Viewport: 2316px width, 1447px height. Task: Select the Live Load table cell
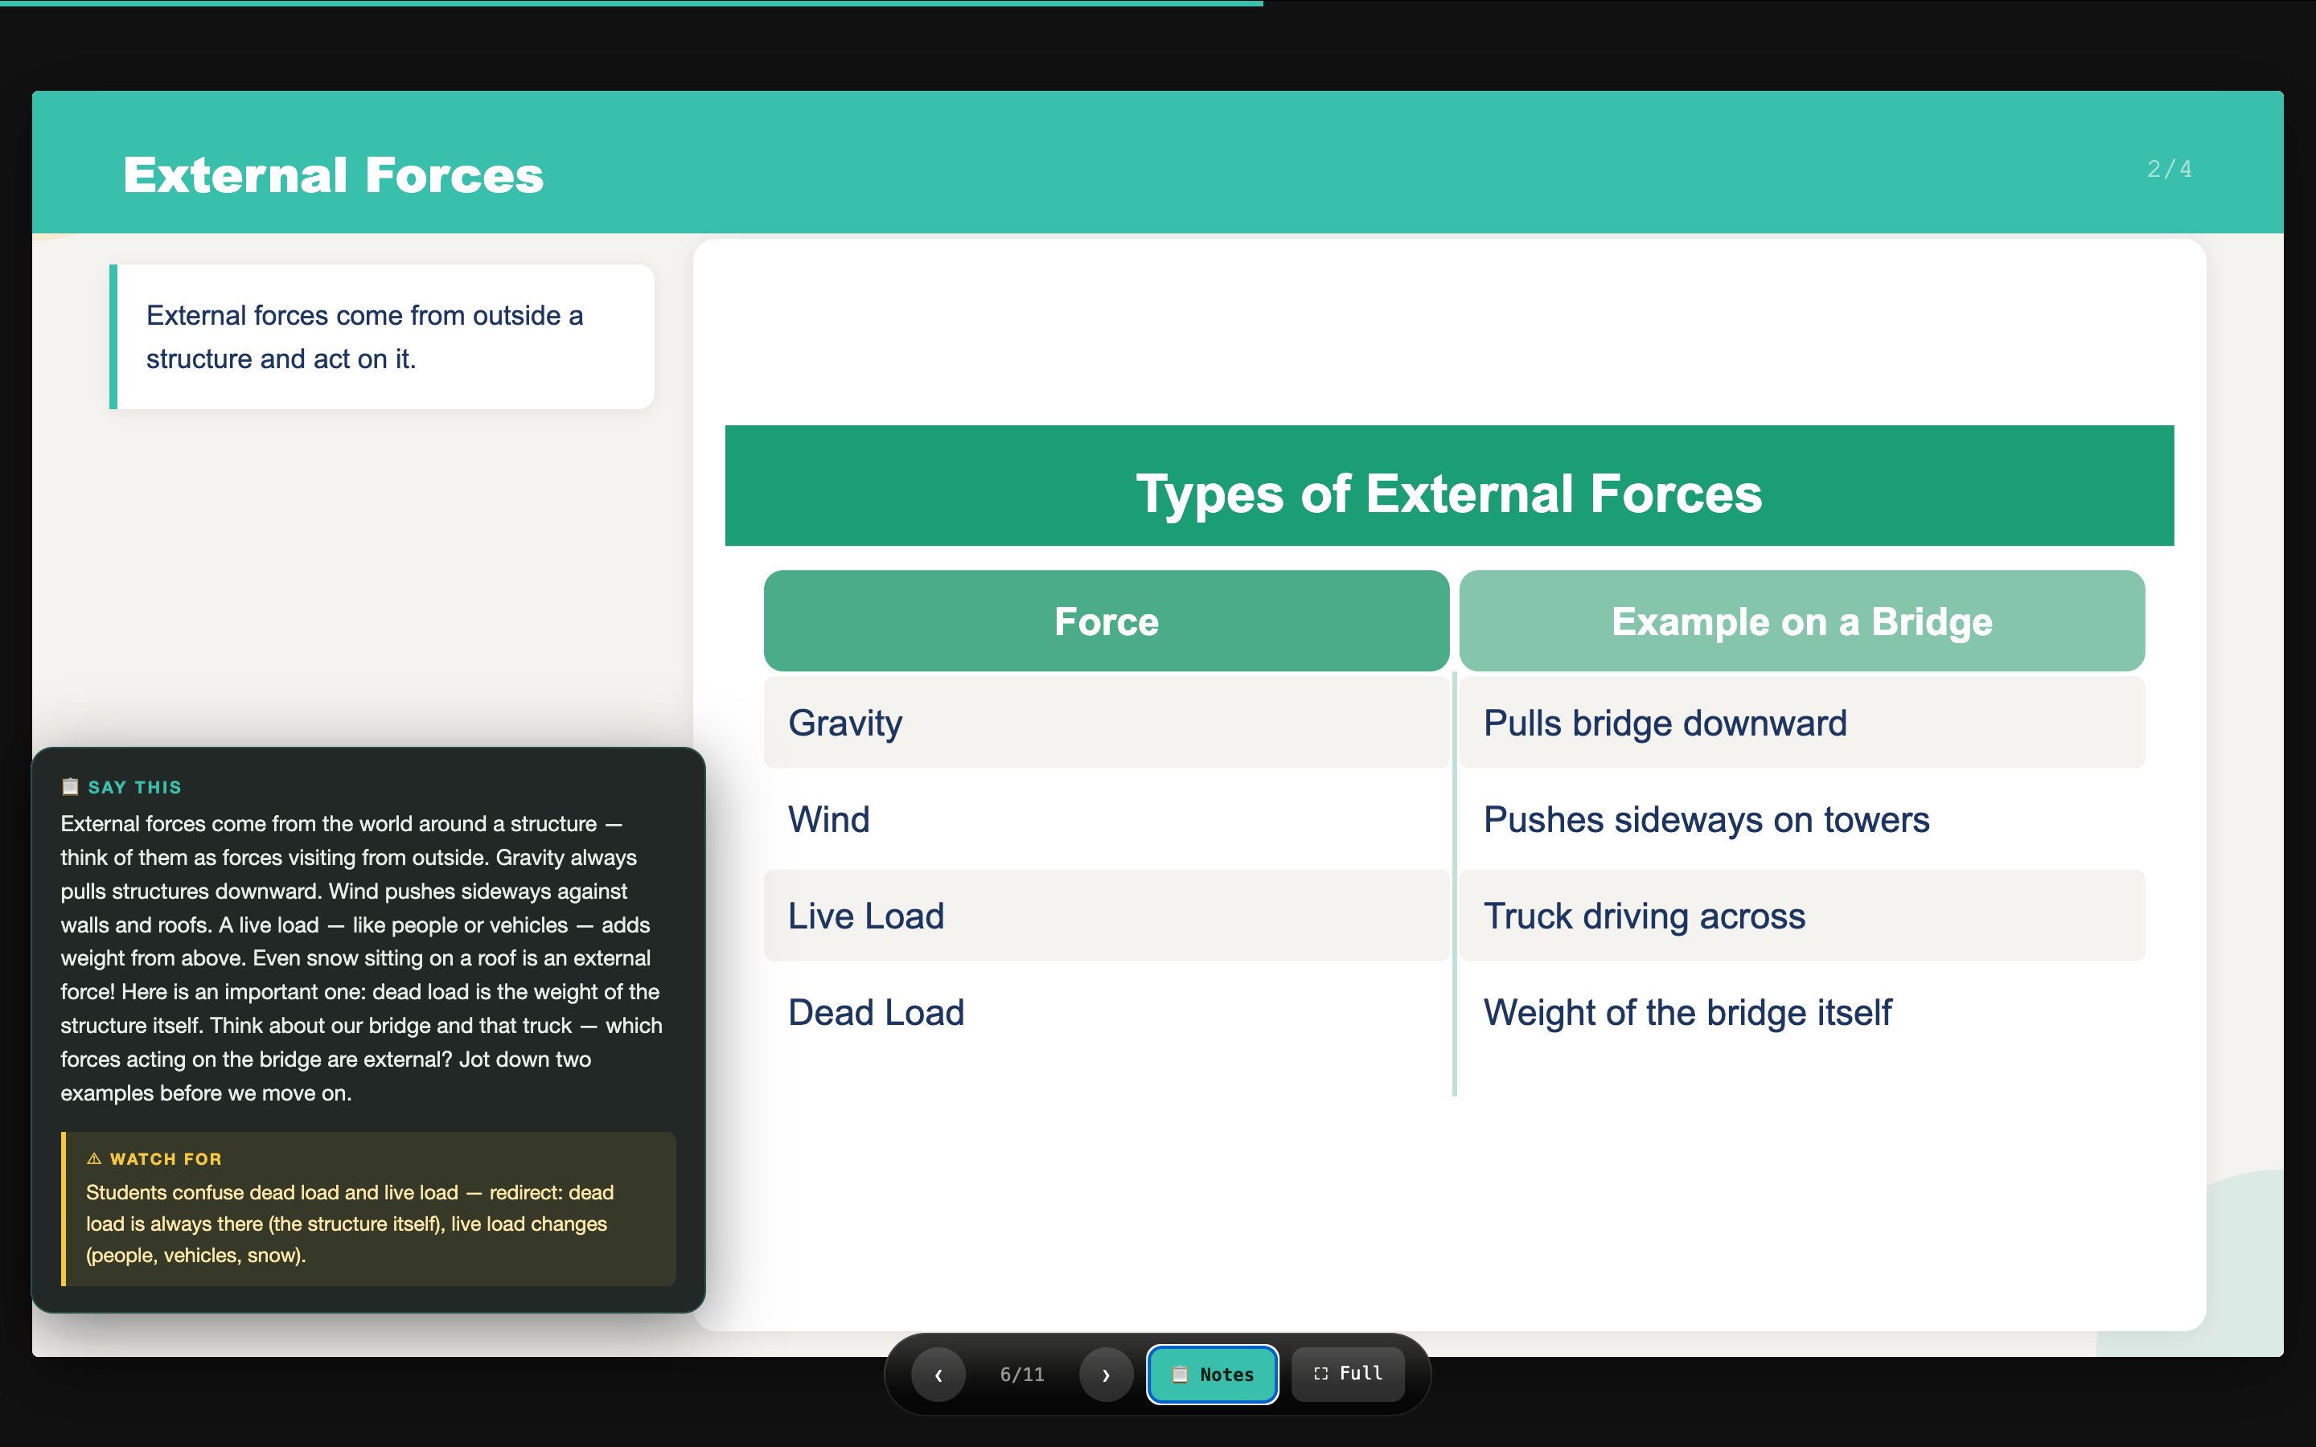pyautogui.click(x=1107, y=916)
